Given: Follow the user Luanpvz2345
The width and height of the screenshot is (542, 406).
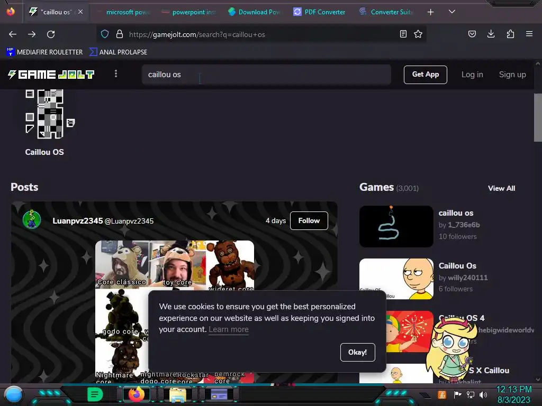Looking at the screenshot, I should 309,220.
